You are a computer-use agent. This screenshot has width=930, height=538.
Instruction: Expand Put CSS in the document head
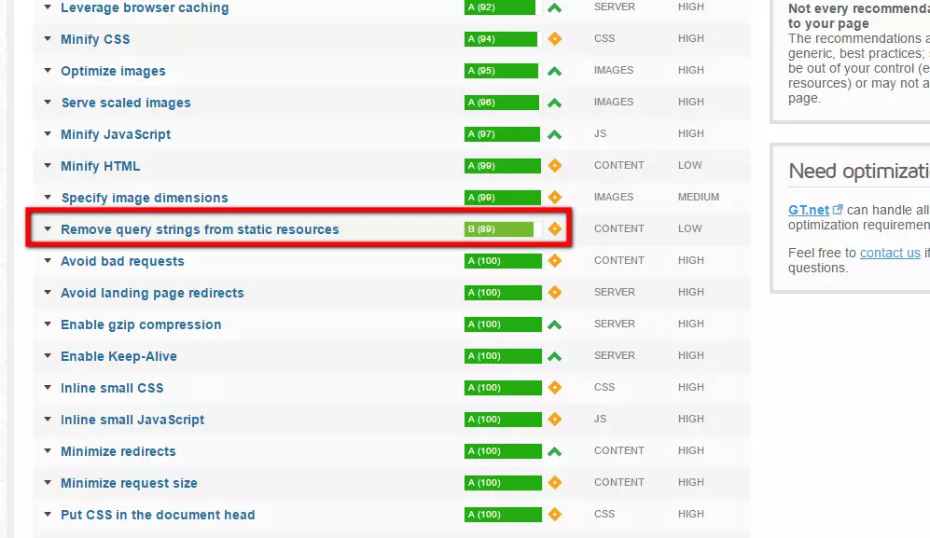tap(48, 514)
